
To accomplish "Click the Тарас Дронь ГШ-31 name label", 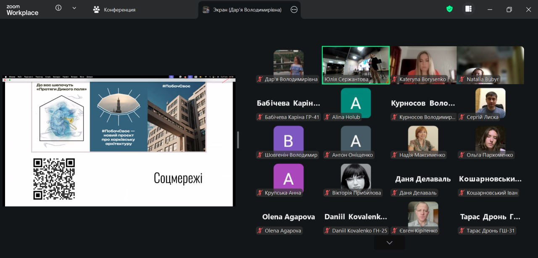I will 490,231.
